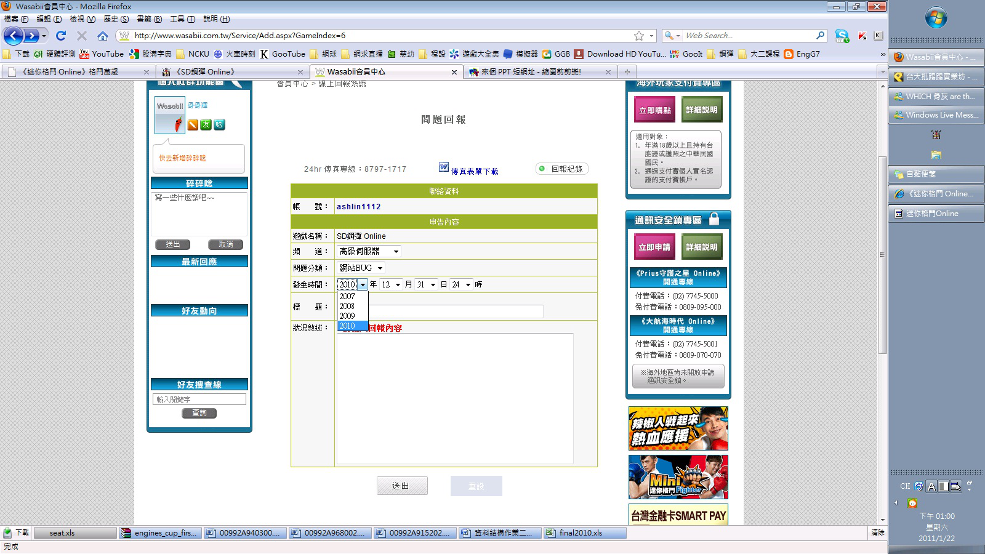Click the magnifier icon in Web Search box
The height and width of the screenshot is (554, 985).
tap(821, 36)
